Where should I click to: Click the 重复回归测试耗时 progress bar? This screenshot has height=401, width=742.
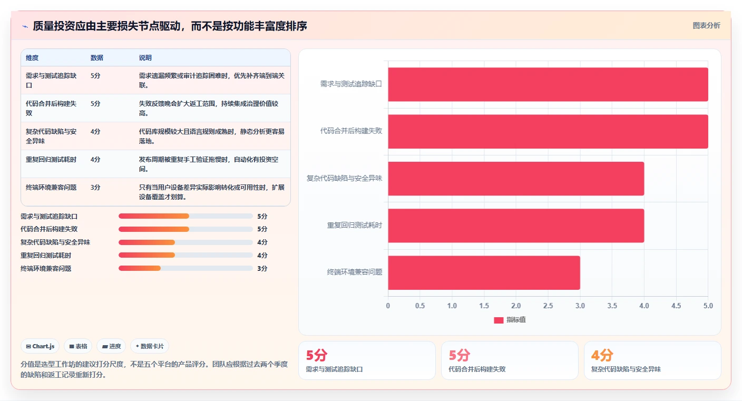185,255
